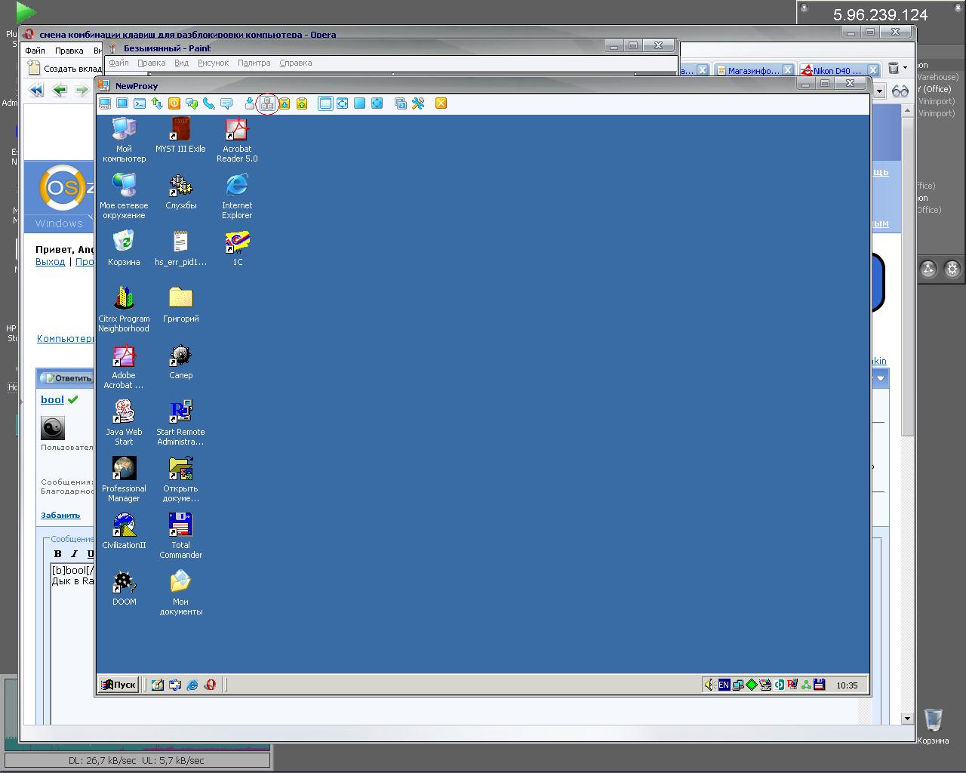Click the orange Shutdown power icon in NewProxy
Image resolution: width=966 pixels, height=773 pixels.
pos(174,103)
